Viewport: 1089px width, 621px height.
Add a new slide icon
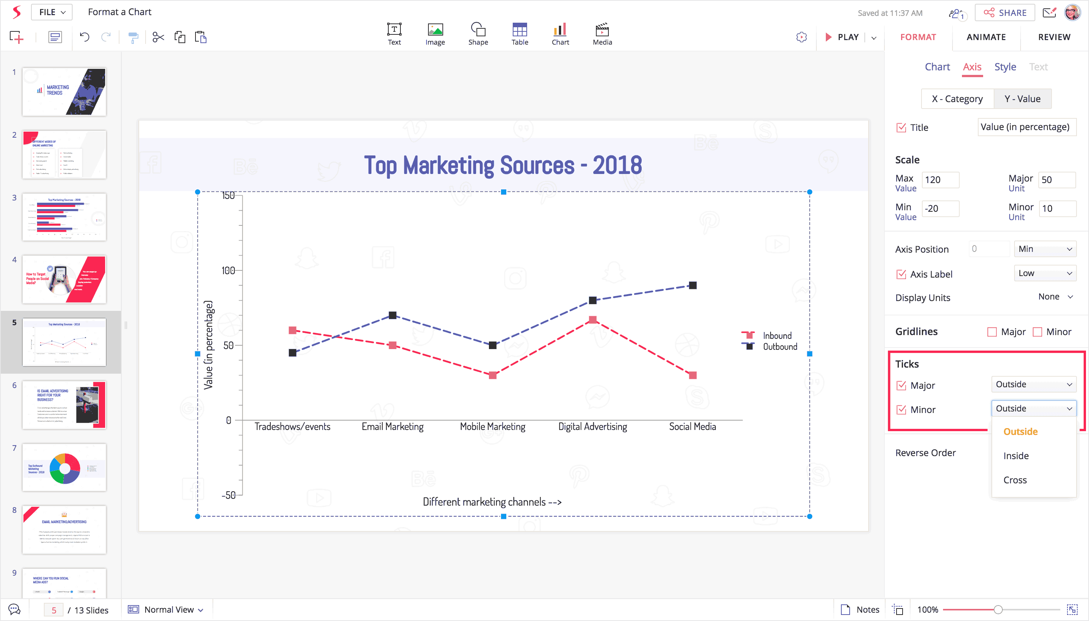pos(17,37)
